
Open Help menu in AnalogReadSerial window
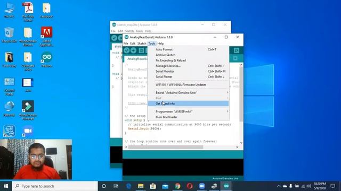tap(160, 44)
